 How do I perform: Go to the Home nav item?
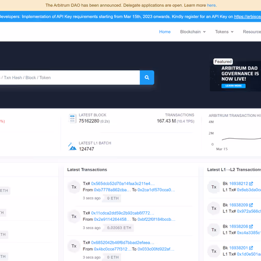(165, 32)
